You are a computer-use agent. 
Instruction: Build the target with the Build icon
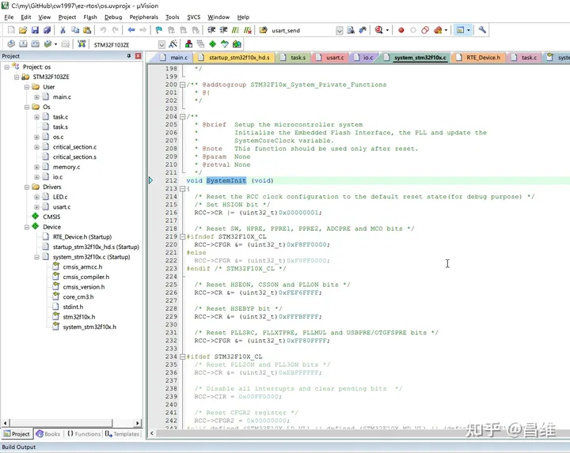click(x=23, y=44)
